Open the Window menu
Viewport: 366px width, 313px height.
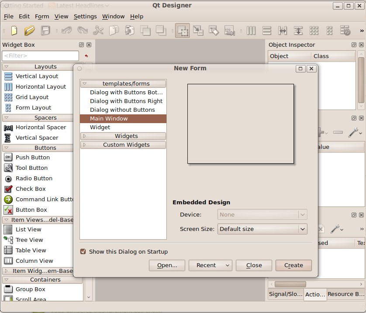114,16
